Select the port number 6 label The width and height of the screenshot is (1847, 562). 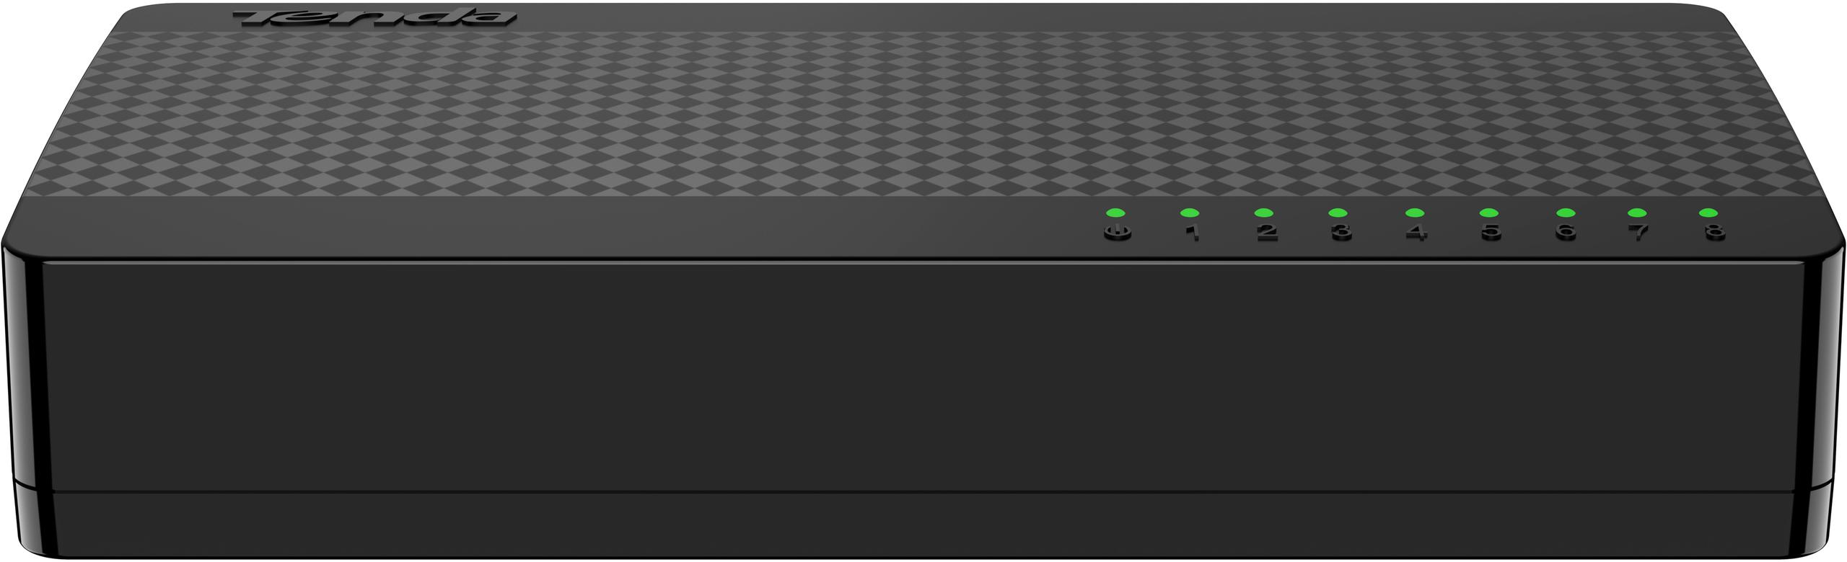click(x=1567, y=233)
